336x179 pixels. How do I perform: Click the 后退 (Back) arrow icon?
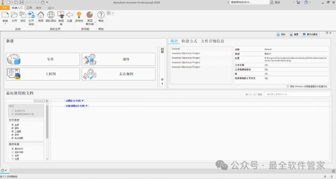coord(69,15)
